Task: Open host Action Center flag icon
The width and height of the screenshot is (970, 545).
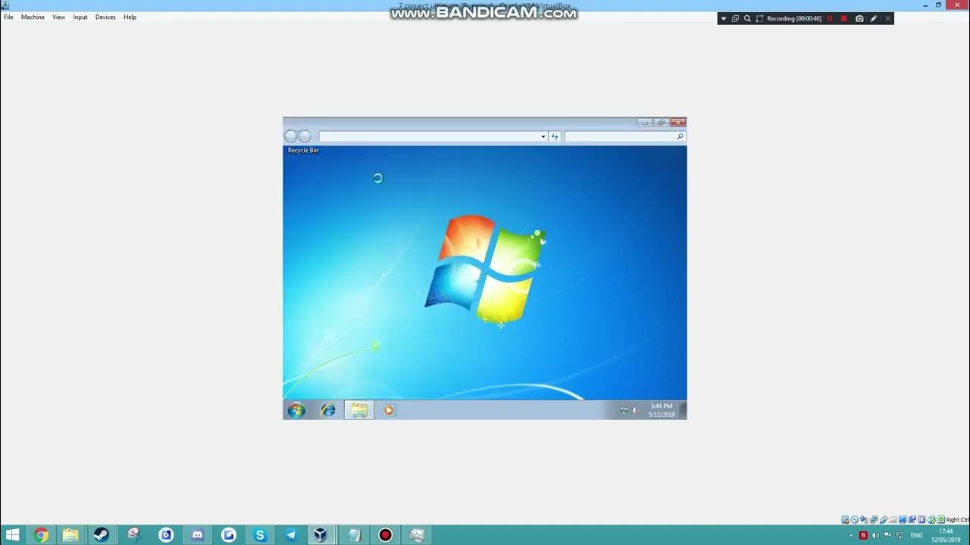Action: 887,535
